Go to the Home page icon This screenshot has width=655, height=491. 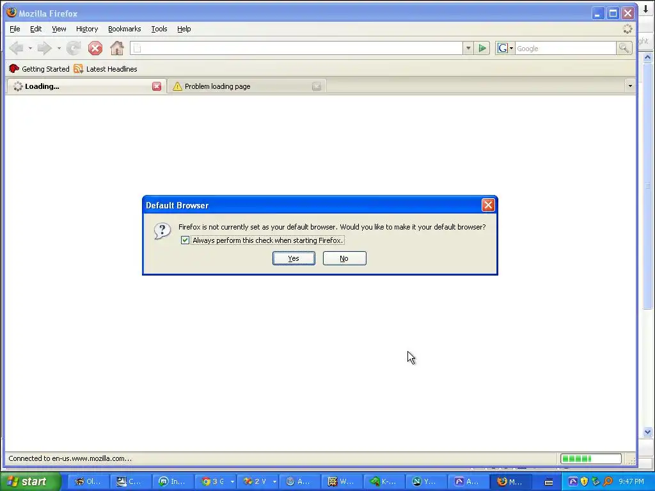click(x=117, y=49)
